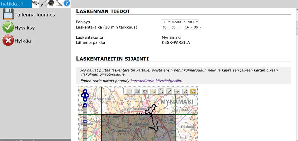Open the blue question mark help icon
Image resolution: width=298 pixels, height=141 pixels.
[67, 3]
